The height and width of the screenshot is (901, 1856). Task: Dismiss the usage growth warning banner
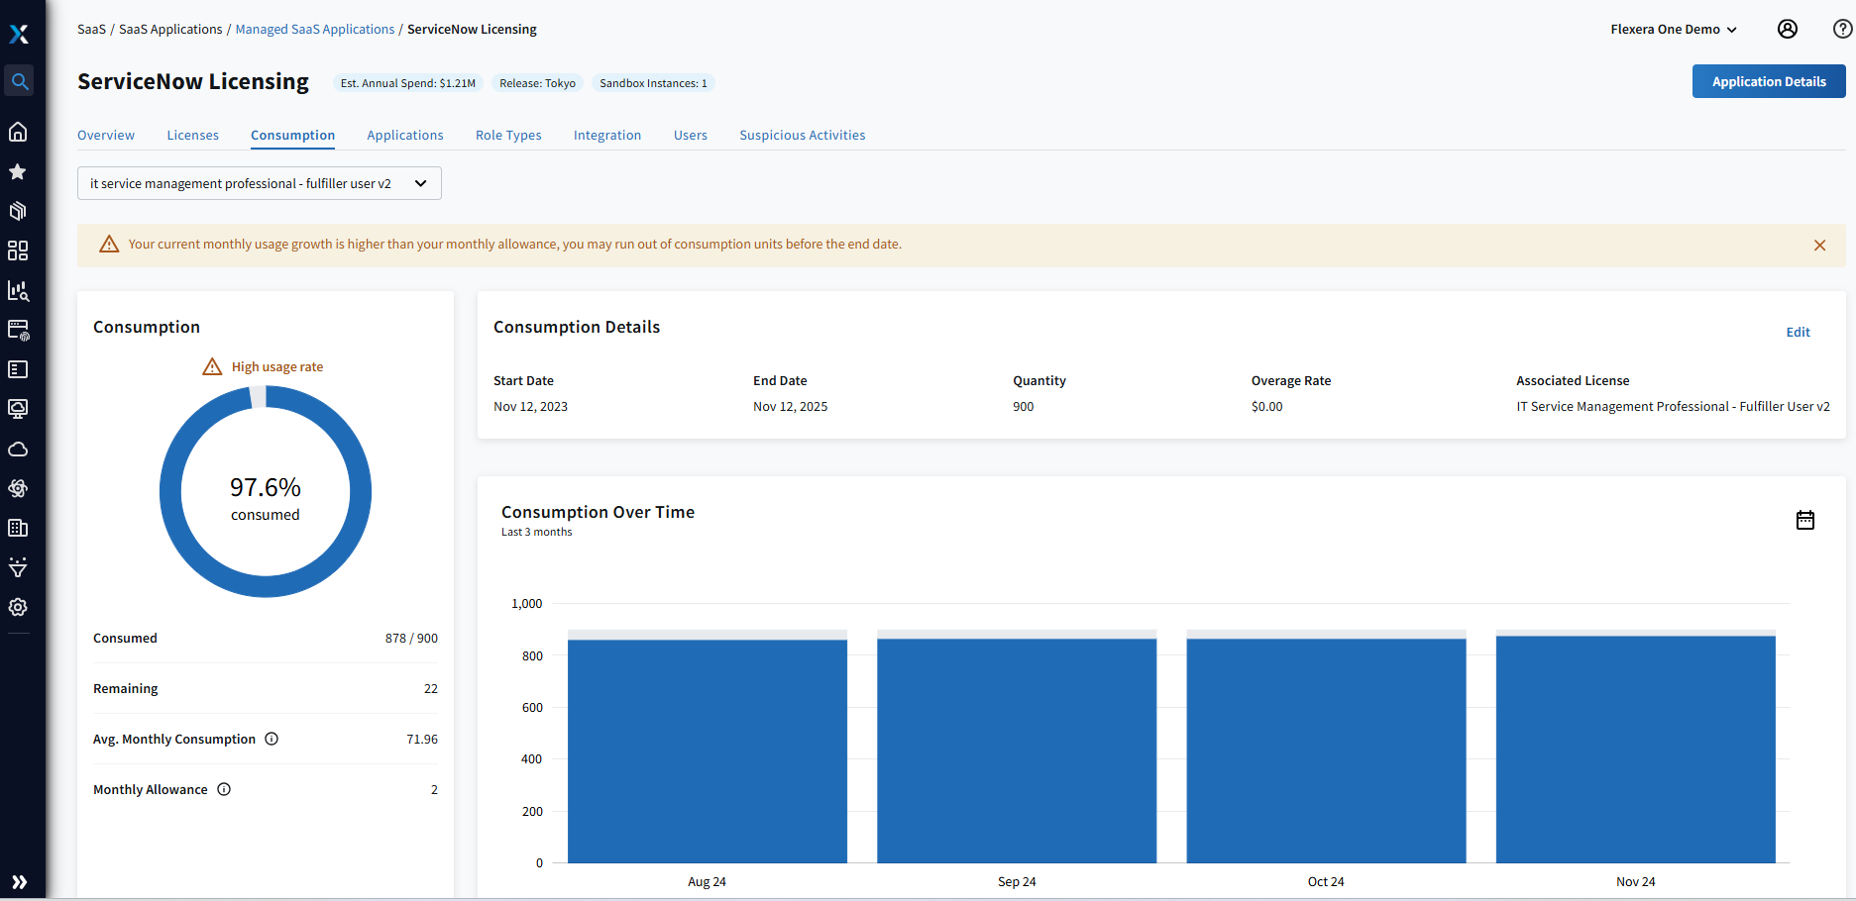pos(1819,246)
